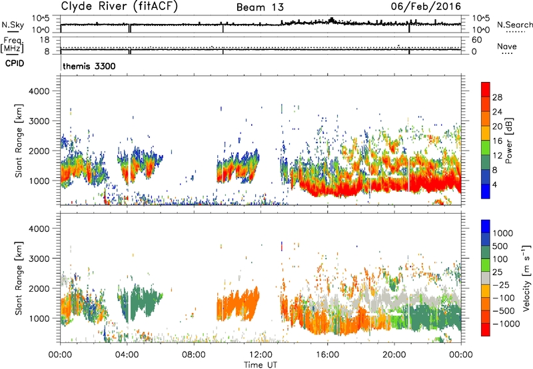
Task: Click the '16' label on Power colorbar
Action: (x=497, y=141)
